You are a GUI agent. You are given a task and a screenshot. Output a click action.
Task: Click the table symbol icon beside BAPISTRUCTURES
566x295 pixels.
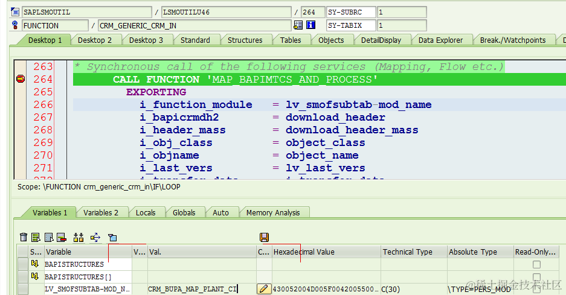pyautogui.click(x=34, y=264)
